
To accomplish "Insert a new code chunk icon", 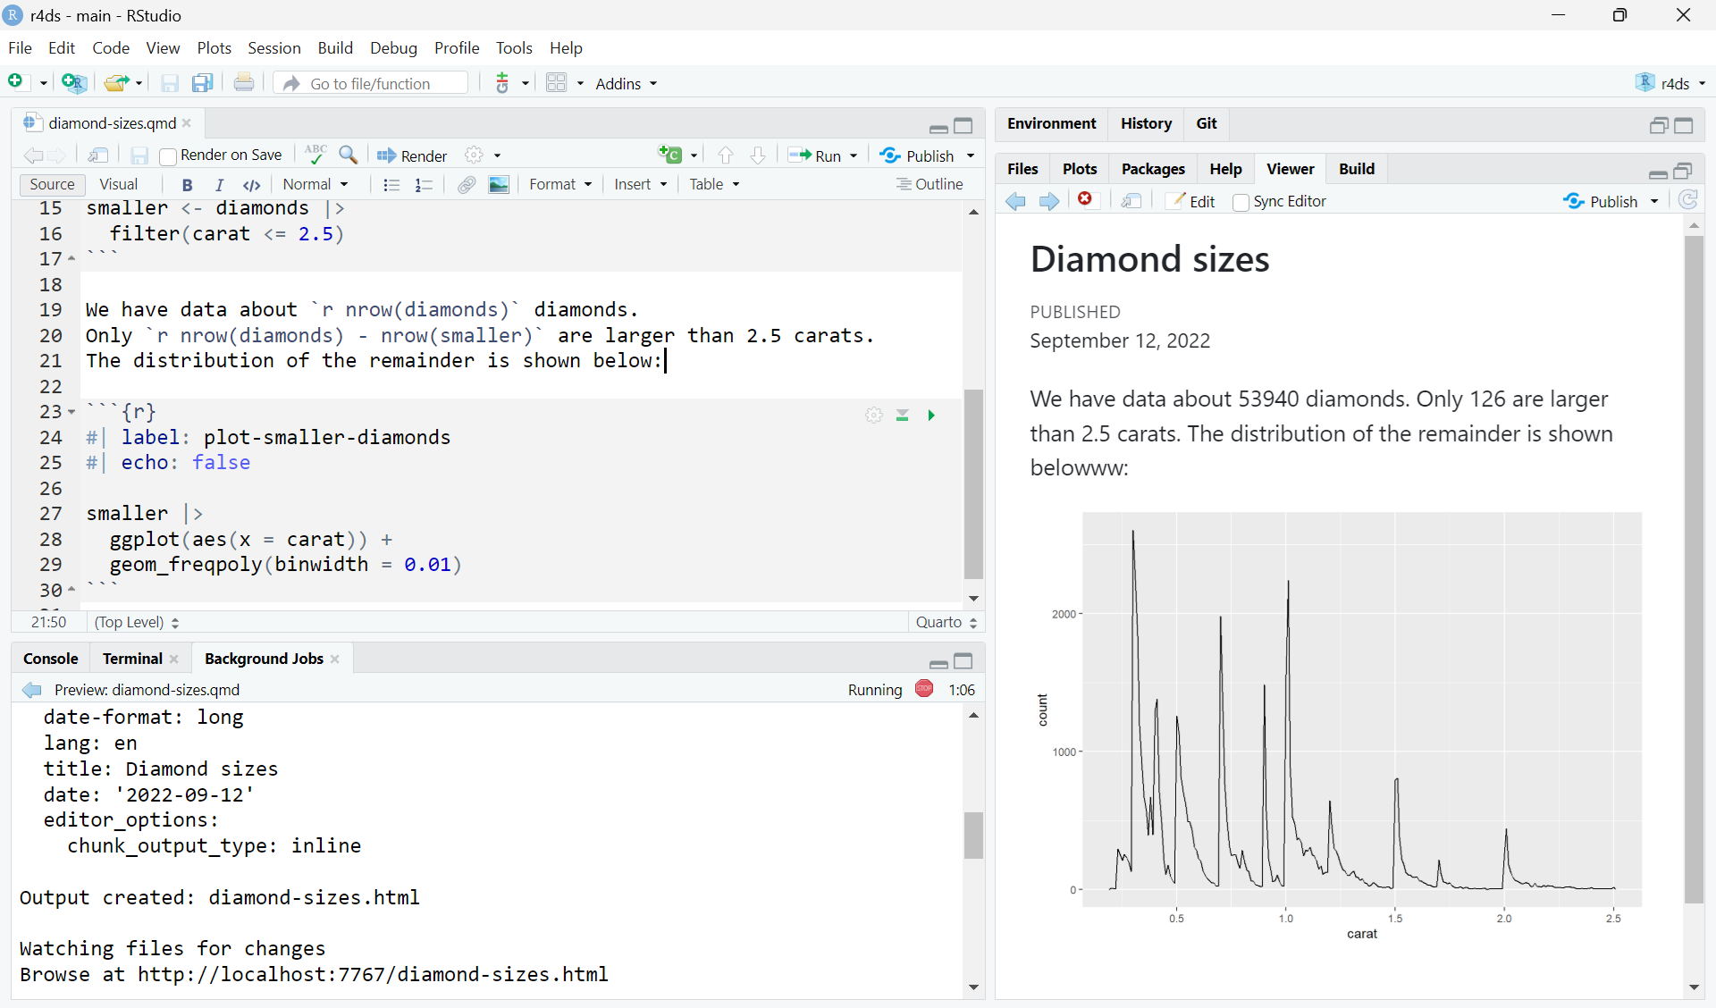I will click(669, 155).
